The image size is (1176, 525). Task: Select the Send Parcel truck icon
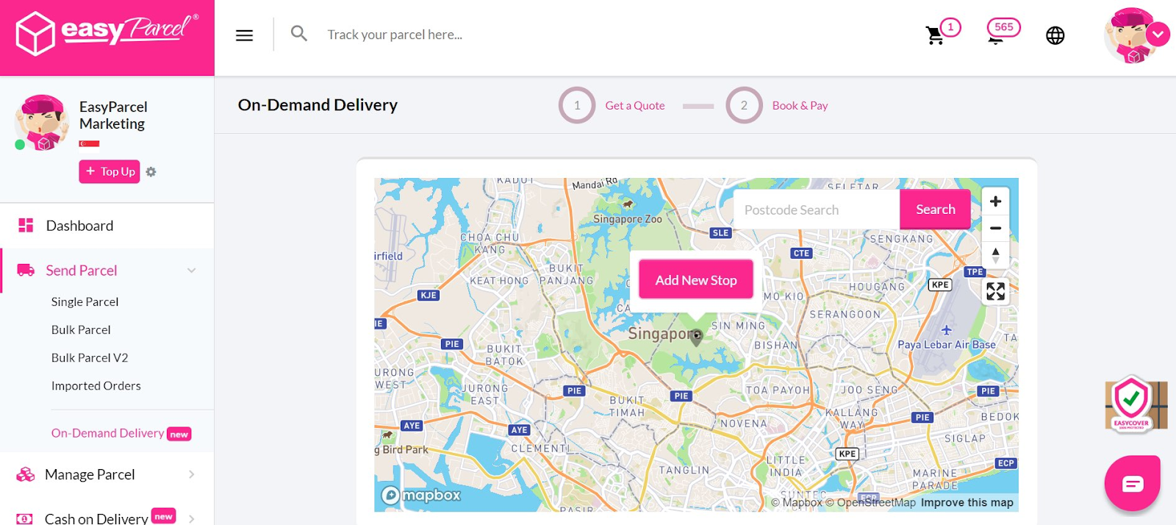click(25, 270)
